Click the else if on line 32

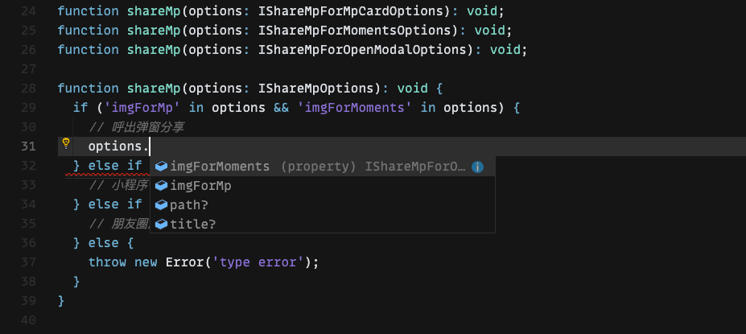pos(115,166)
